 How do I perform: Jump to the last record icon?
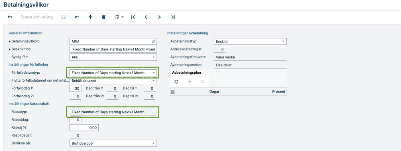point(173,17)
